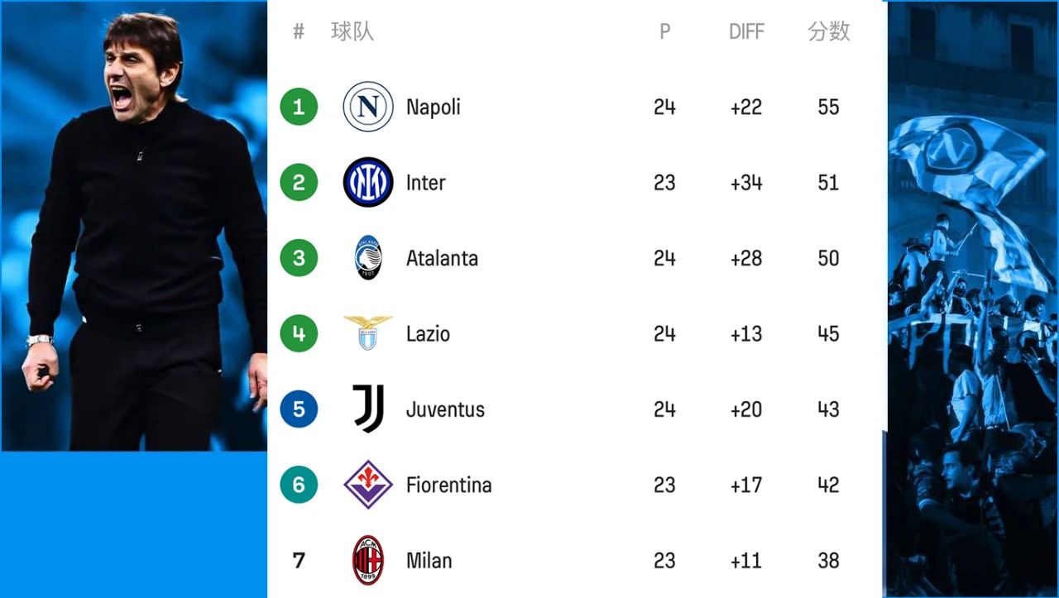Viewport: 1059px width, 598px height.
Task: Select the blue rank 5 badge
Action: [299, 409]
